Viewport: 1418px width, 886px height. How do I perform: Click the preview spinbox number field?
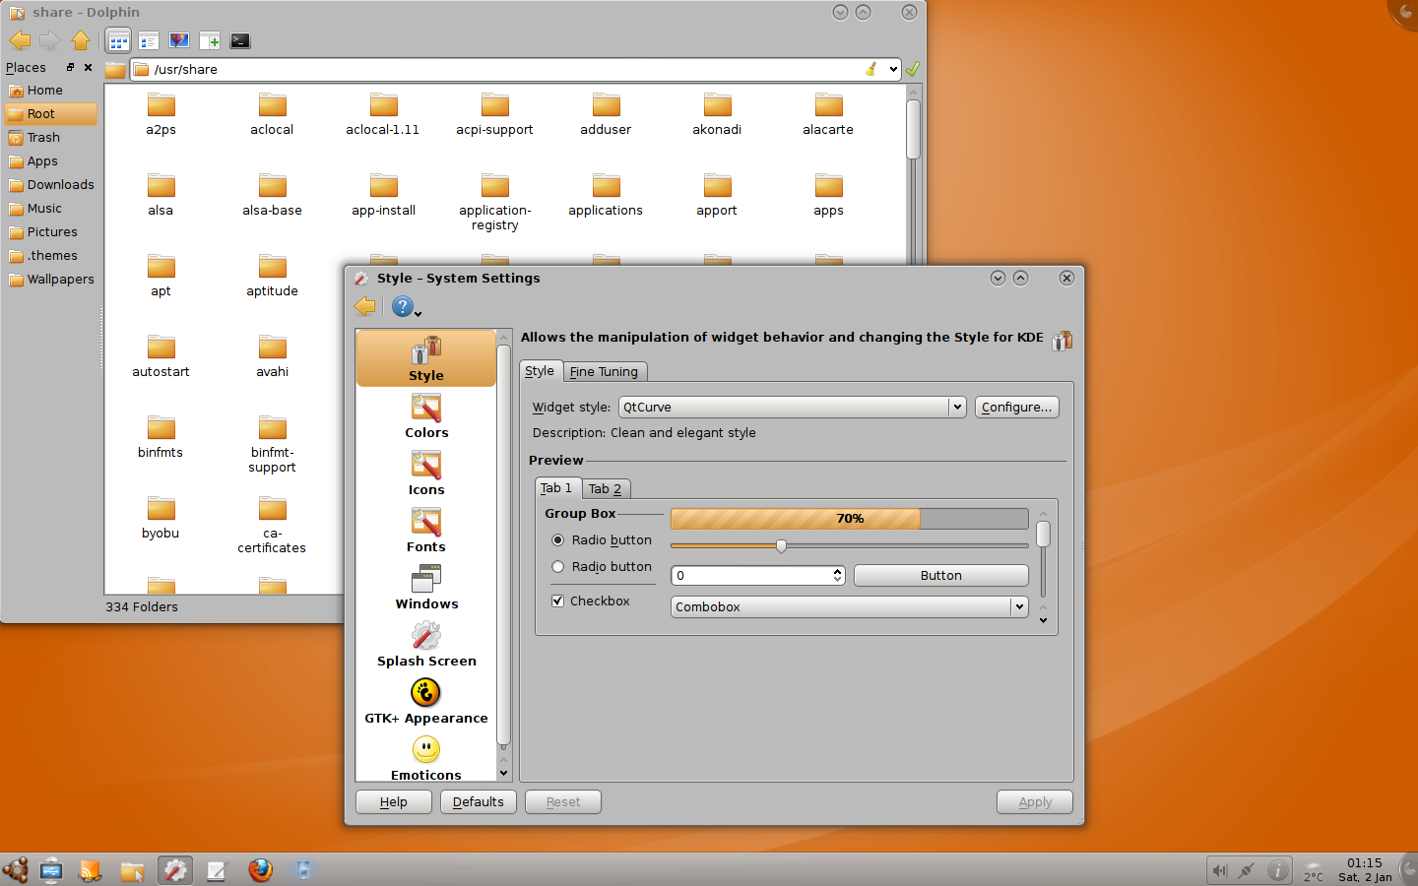tap(752, 575)
